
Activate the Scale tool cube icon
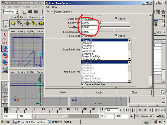(5, 63)
